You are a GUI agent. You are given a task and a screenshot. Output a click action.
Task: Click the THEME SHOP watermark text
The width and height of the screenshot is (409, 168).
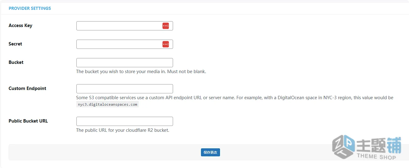tap(376, 157)
